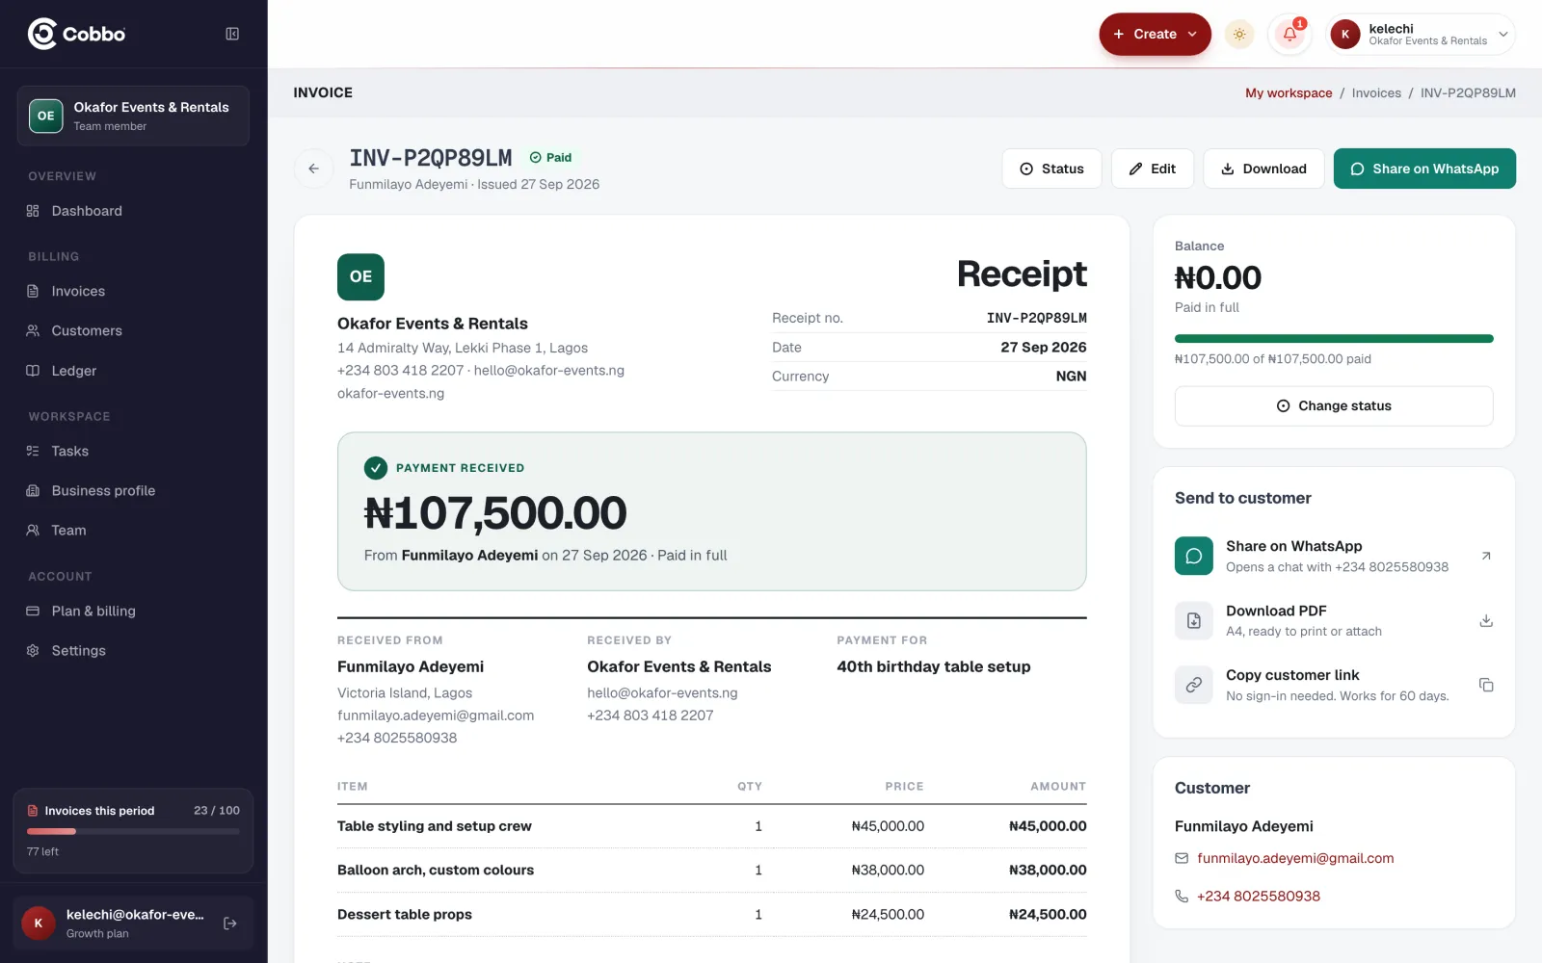
Task: Click the Invoices breadcrumb
Action: [x=1376, y=92]
